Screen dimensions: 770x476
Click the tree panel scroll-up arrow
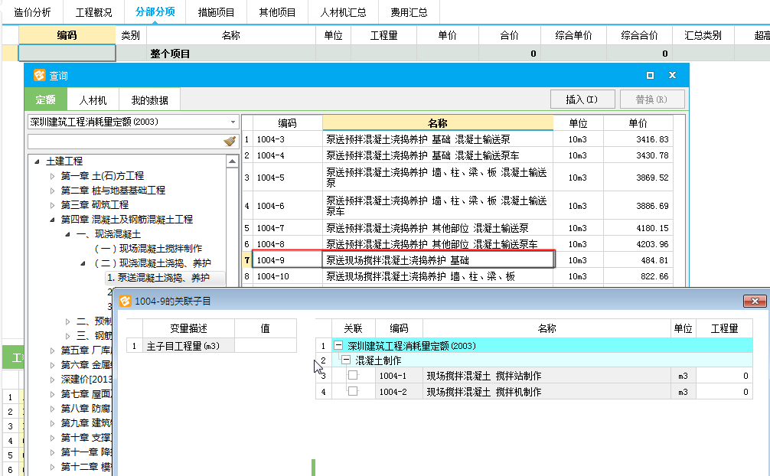(x=232, y=161)
